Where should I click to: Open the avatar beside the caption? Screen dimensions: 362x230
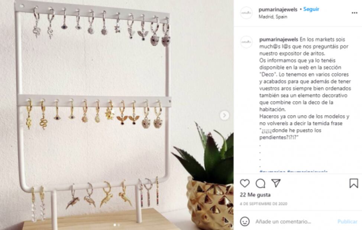(x=246, y=42)
